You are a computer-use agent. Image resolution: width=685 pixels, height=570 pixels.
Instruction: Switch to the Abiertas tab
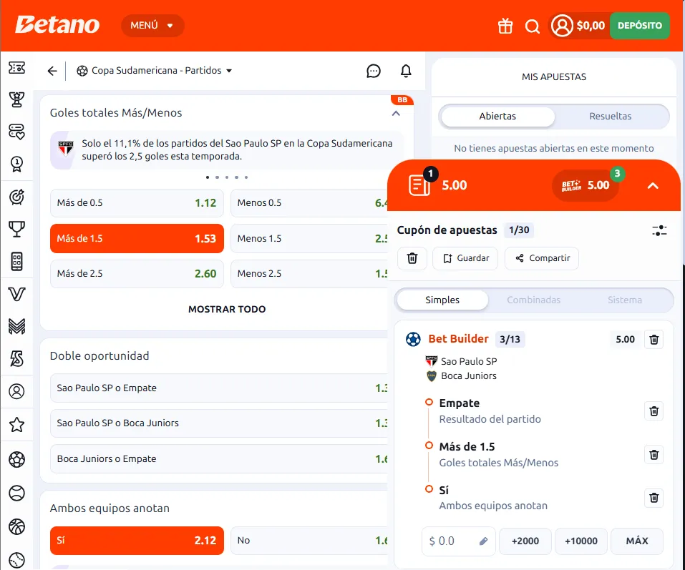point(497,117)
